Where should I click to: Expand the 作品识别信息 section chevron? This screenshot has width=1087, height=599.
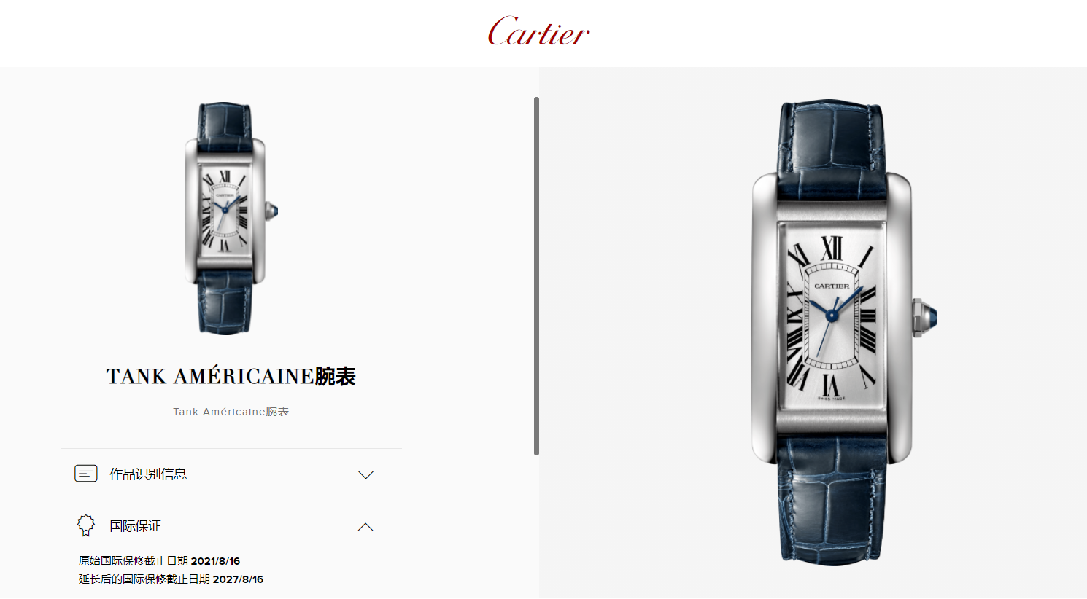365,475
